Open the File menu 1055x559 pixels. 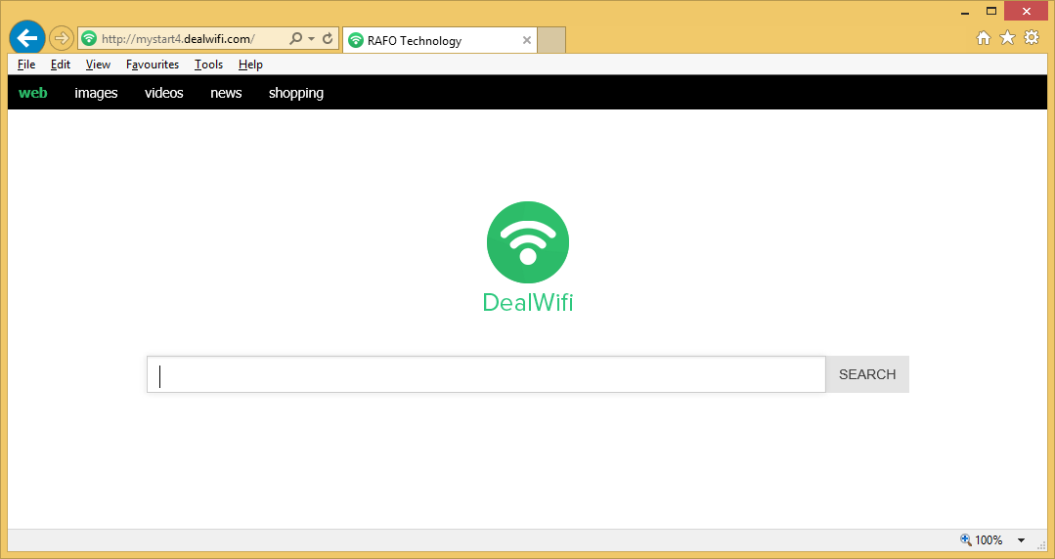(x=27, y=64)
